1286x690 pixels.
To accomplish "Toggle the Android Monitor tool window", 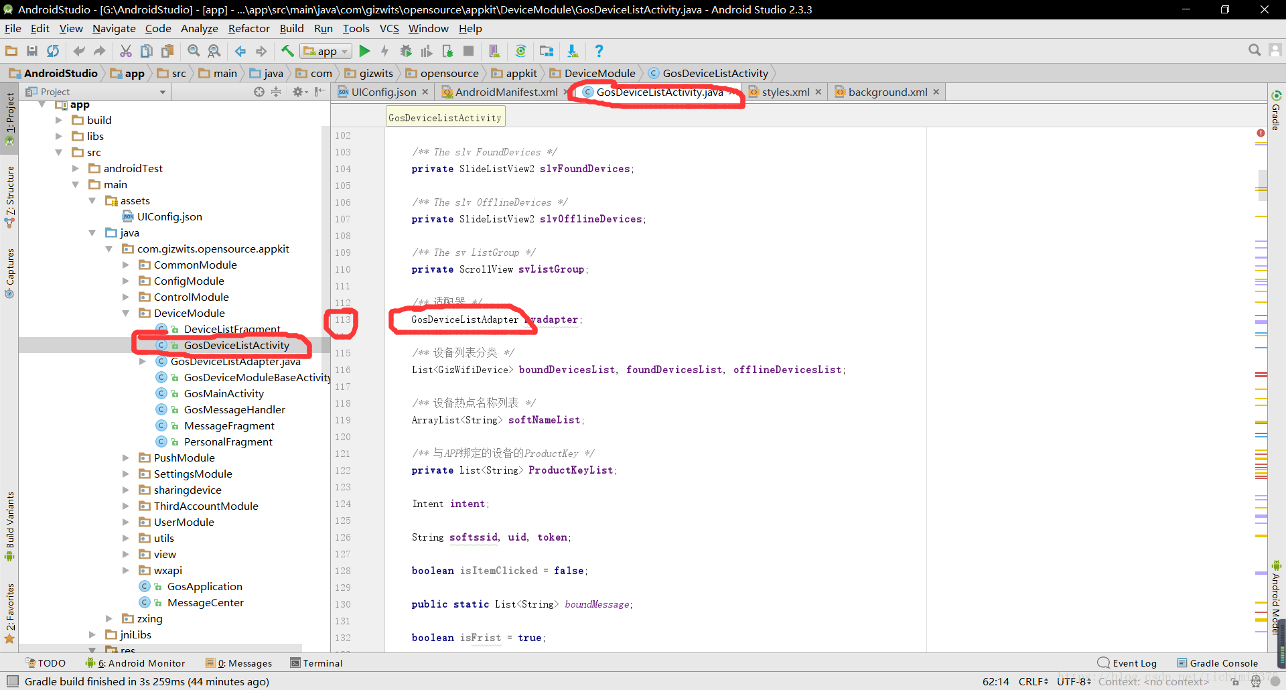I will coord(135,663).
